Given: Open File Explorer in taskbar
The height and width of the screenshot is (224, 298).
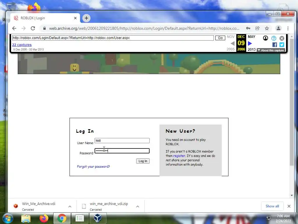Looking at the screenshot, I should [26, 218].
